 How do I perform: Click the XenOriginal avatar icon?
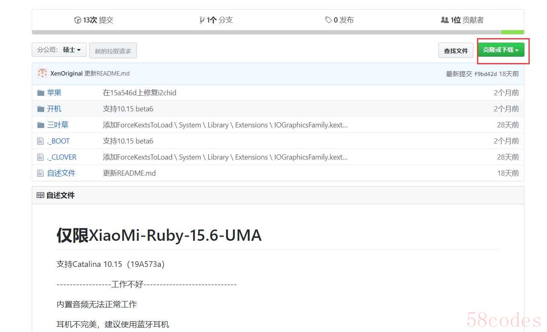42,73
